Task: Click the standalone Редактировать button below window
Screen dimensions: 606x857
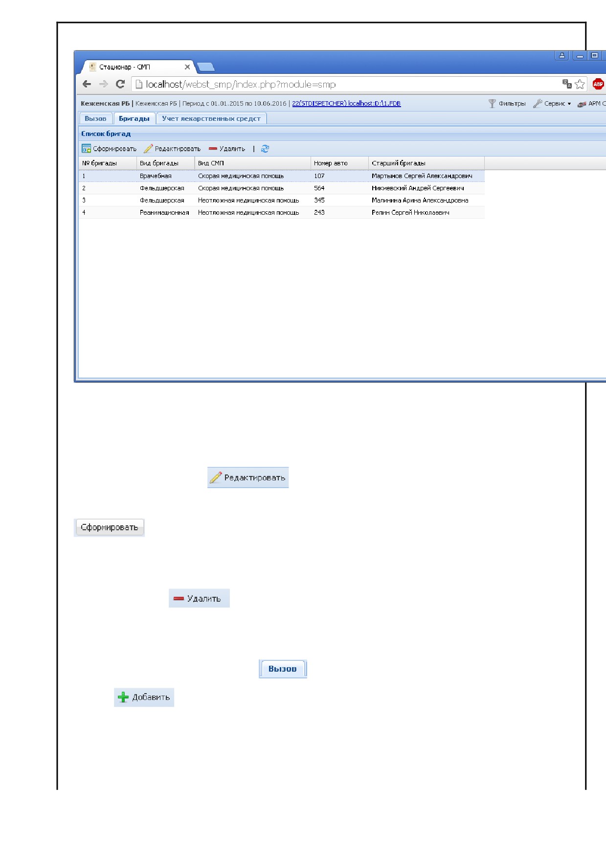Action: click(248, 477)
